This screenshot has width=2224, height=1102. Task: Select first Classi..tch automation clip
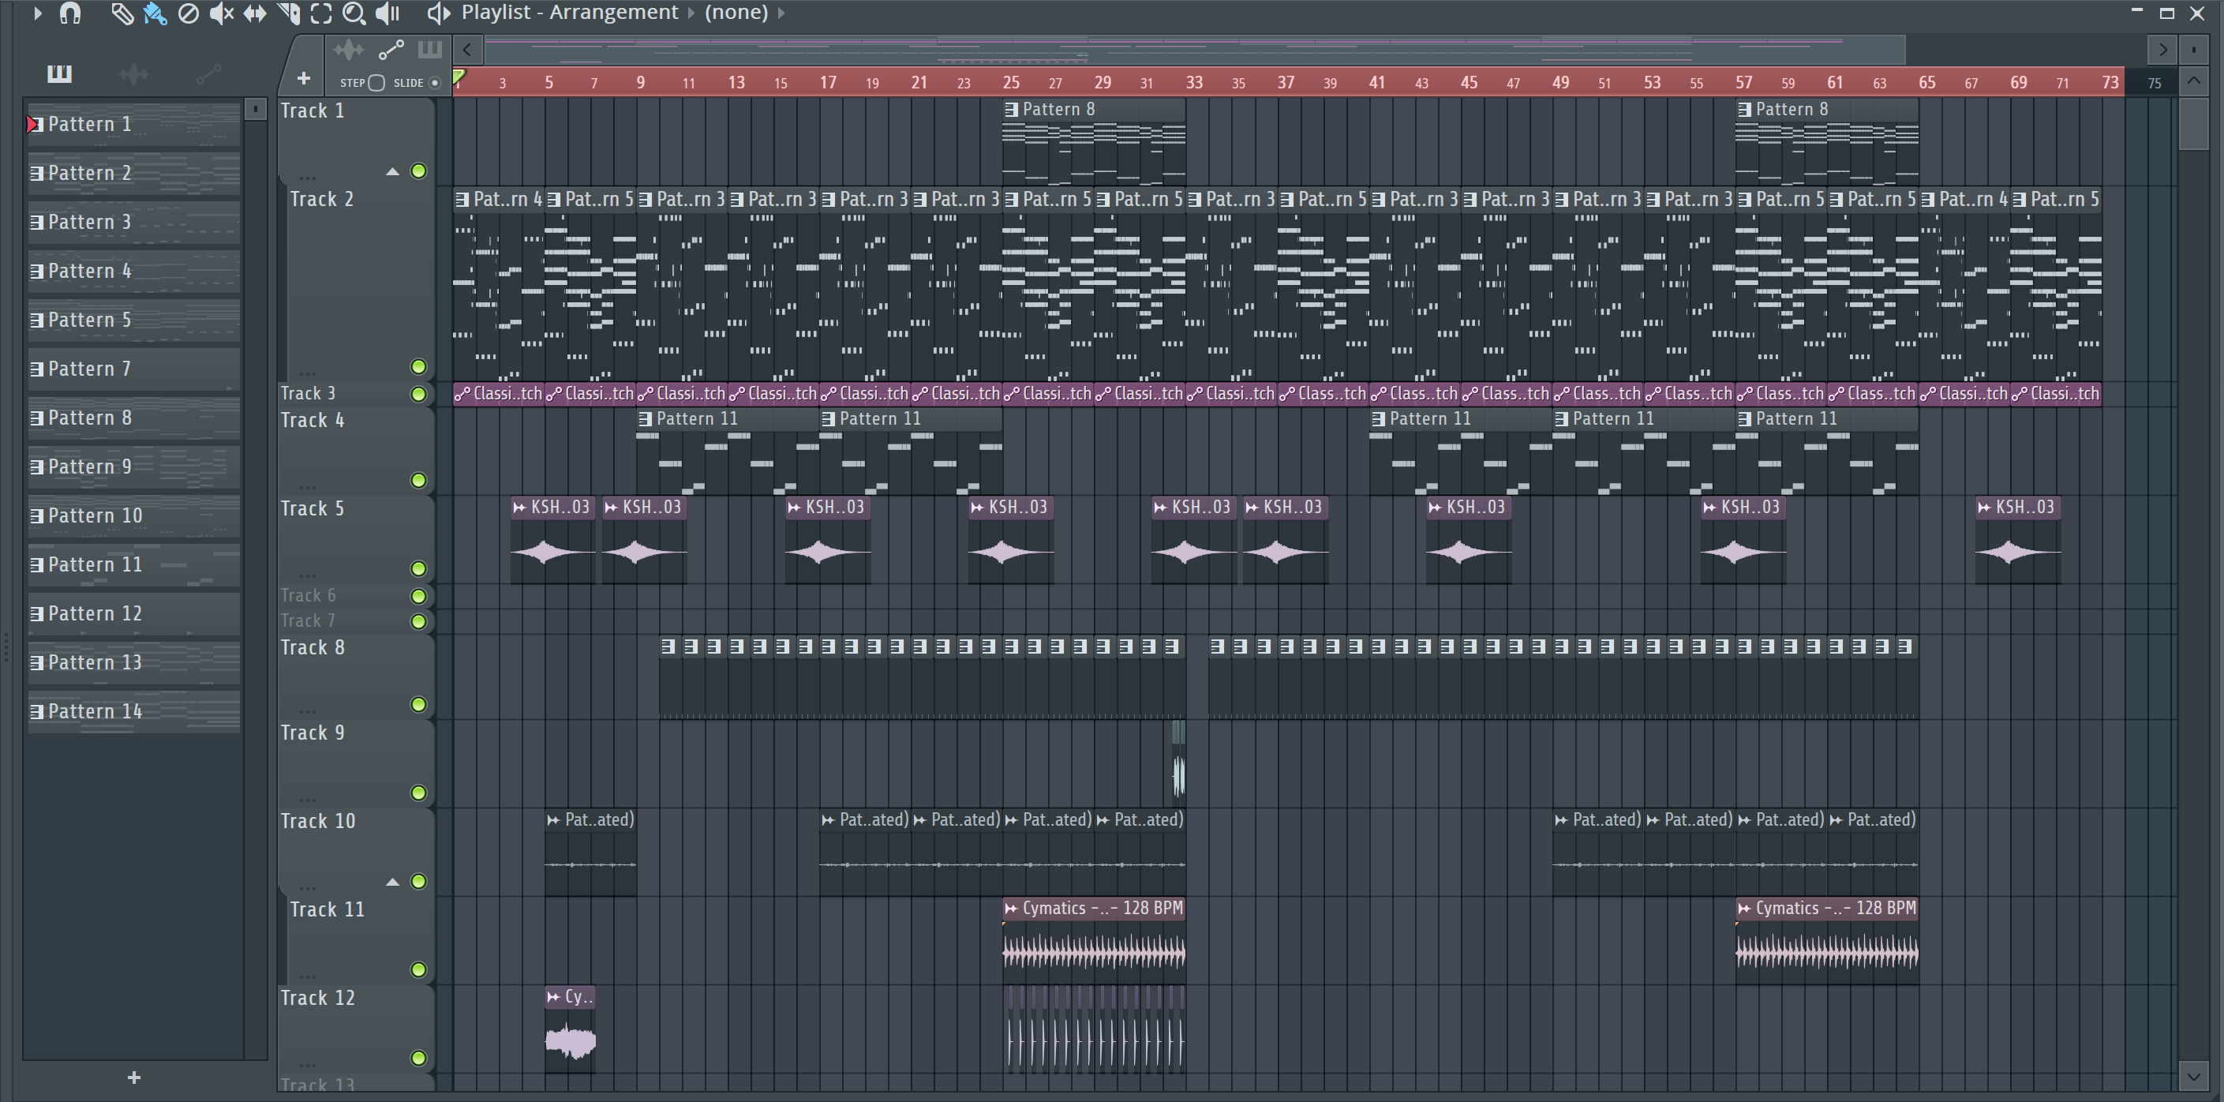click(499, 395)
